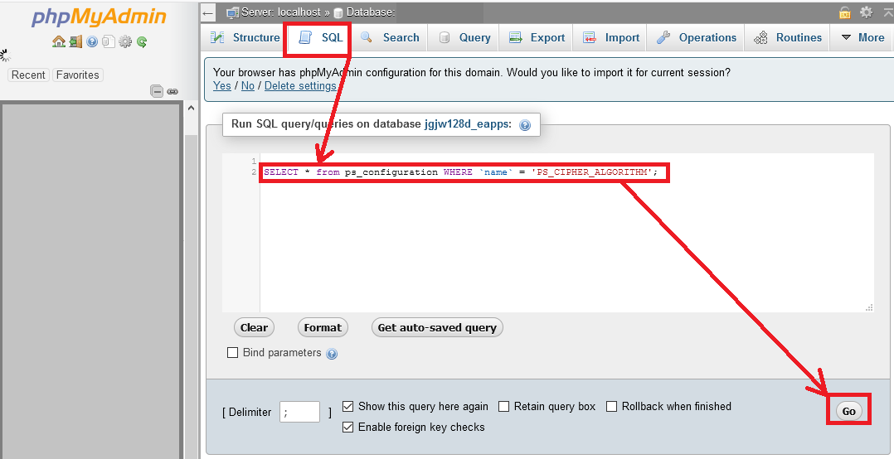
Task: Open the MySQL documentation pages icon
Action: (x=109, y=41)
